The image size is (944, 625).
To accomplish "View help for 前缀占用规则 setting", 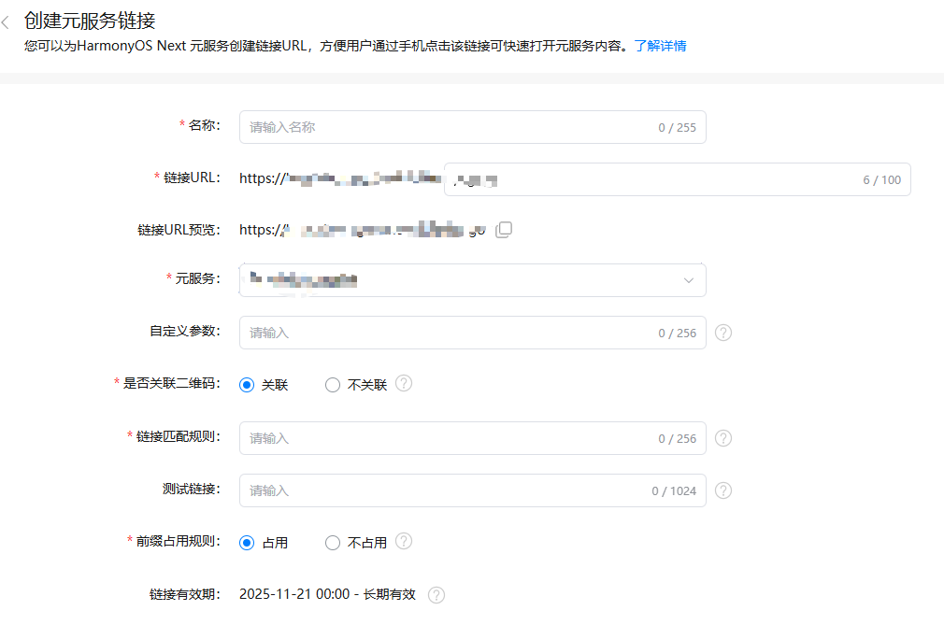I will 403,542.
